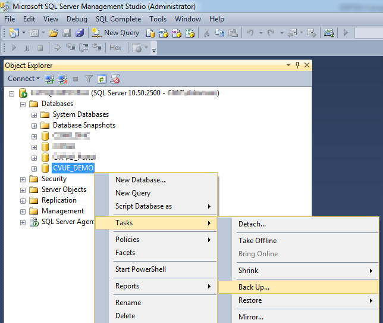This screenshot has height=323, width=383.
Task: Click the Hex button in debug toolbar
Action: 115,48
